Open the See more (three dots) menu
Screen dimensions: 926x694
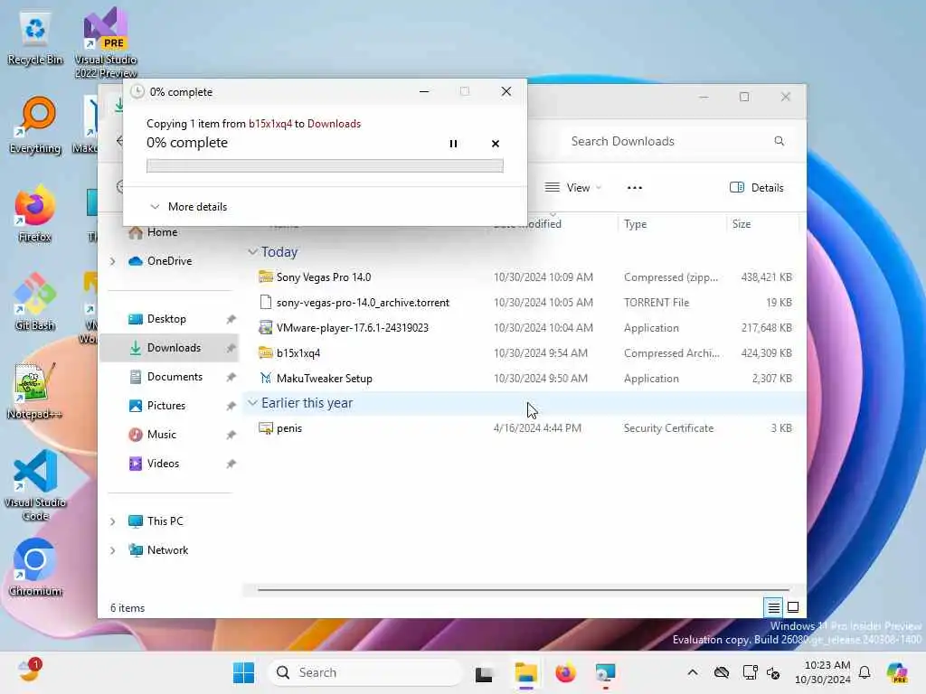(x=634, y=188)
